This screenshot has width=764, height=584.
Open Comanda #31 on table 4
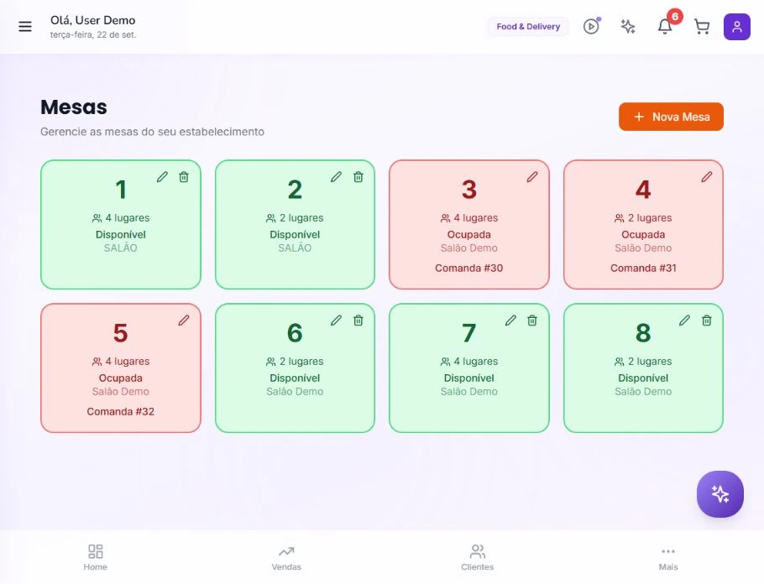pyautogui.click(x=643, y=268)
